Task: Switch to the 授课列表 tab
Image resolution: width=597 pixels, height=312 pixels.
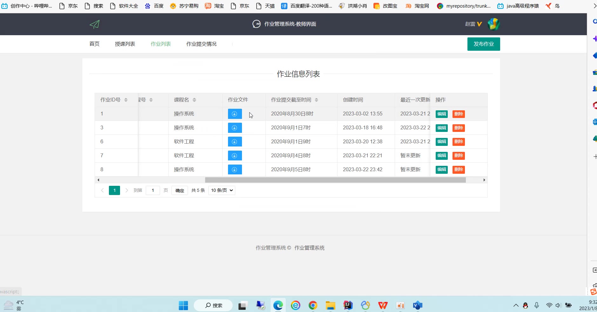Action: (125, 44)
